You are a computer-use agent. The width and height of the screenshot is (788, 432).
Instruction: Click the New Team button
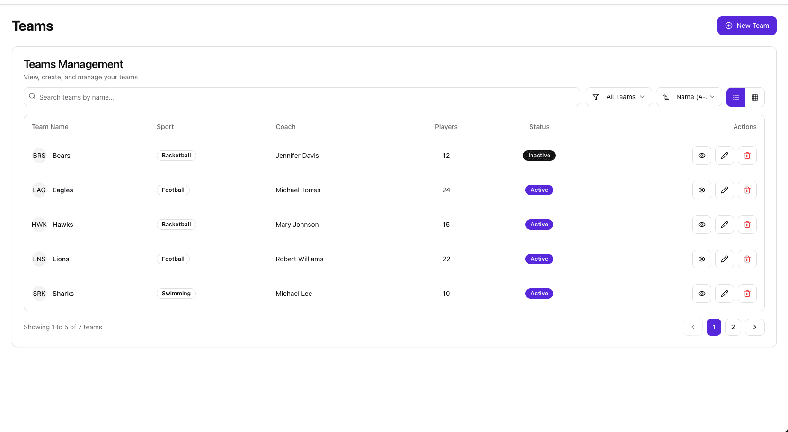pyautogui.click(x=746, y=26)
